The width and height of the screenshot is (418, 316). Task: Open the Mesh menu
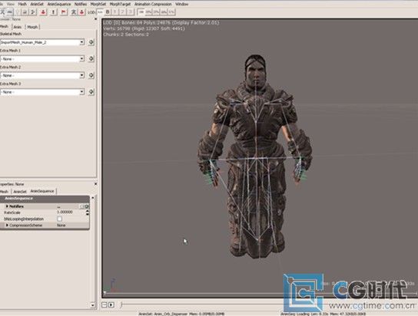[x=22, y=4]
